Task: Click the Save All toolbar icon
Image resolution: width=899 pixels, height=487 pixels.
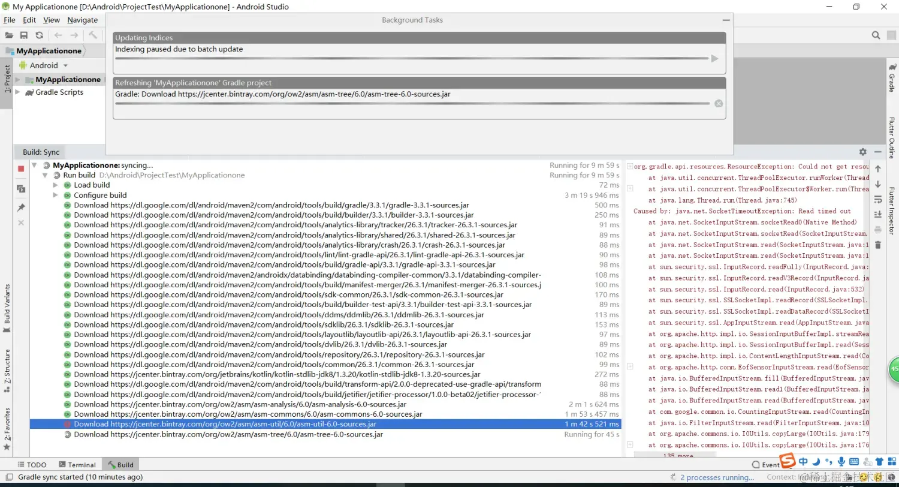Action: pyautogui.click(x=24, y=35)
